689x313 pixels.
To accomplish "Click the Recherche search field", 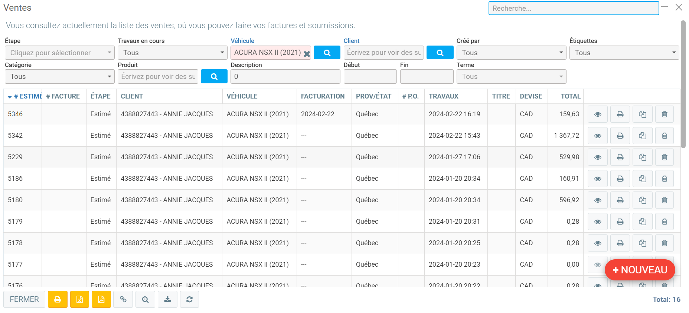I will (x=573, y=8).
